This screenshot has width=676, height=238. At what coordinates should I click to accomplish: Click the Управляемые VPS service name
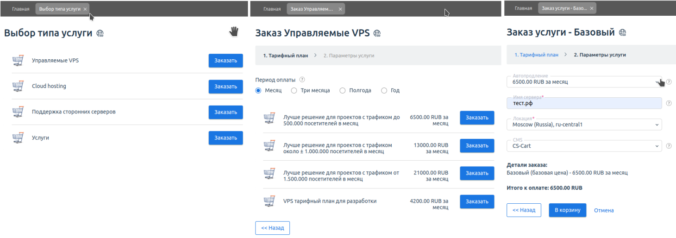coord(55,61)
